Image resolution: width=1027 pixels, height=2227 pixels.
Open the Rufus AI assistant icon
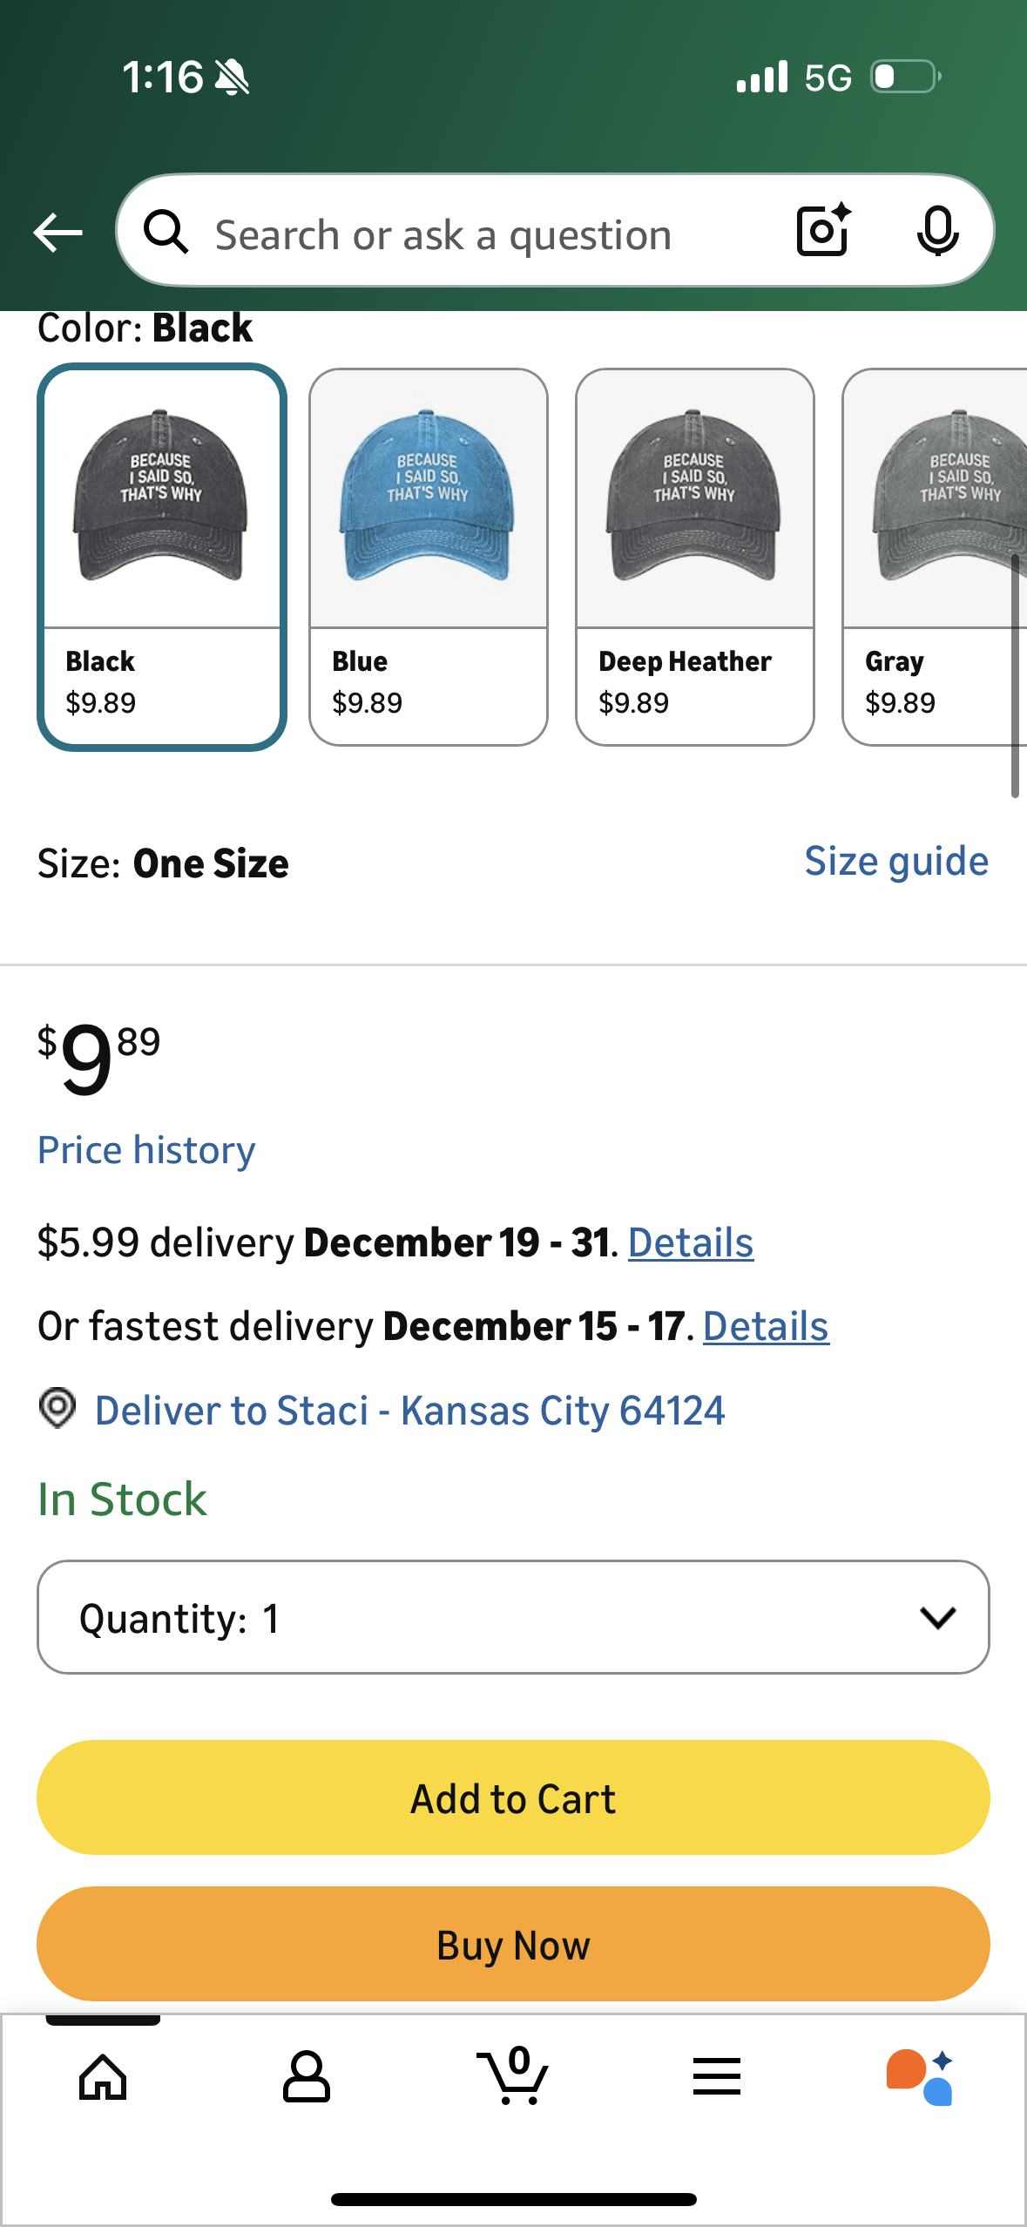[x=920, y=2078]
